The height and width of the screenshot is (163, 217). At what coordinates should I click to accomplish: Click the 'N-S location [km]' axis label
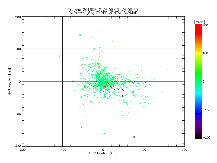[9, 82]
